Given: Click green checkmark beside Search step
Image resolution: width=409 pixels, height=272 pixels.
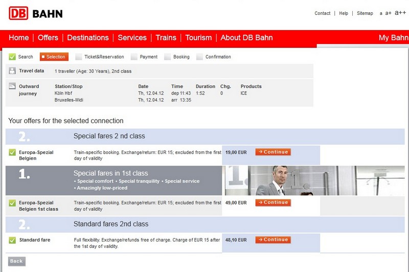Looking at the screenshot, I should (12, 57).
